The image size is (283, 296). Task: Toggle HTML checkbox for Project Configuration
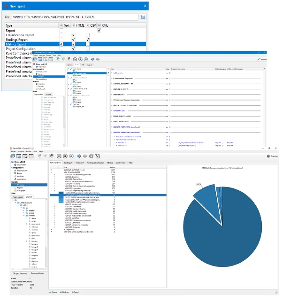tap(73, 48)
